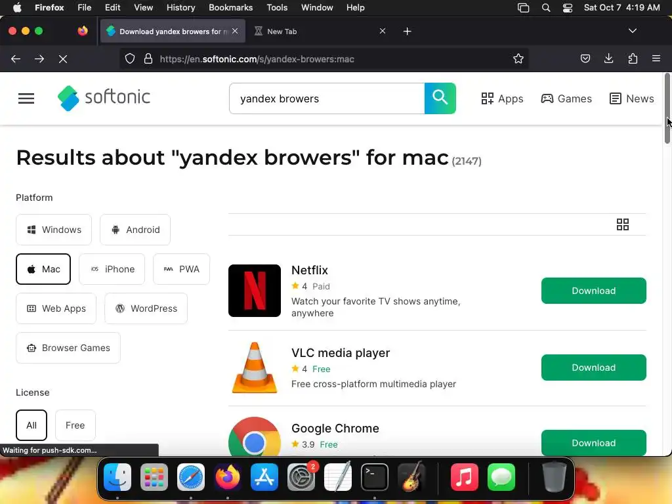Viewport: 672px width, 504px height.
Task: Open the News section
Action: [x=632, y=98]
